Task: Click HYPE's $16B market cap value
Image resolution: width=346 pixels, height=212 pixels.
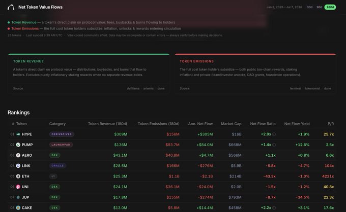Action: pyautogui.click(x=237, y=134)
